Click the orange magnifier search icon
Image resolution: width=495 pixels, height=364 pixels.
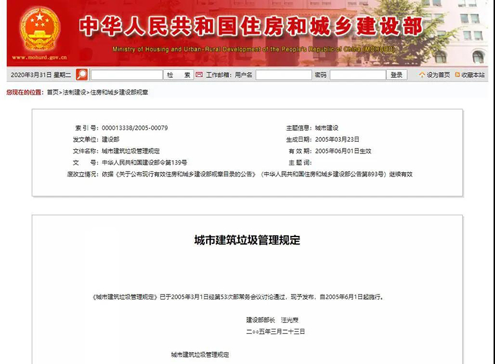pos(82,74)
